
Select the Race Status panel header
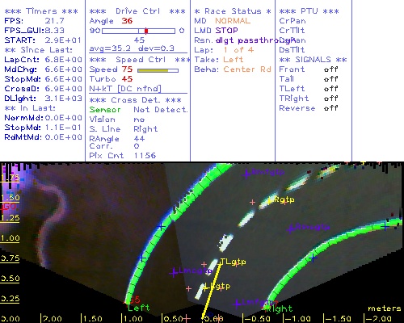[x=233, y=11]
